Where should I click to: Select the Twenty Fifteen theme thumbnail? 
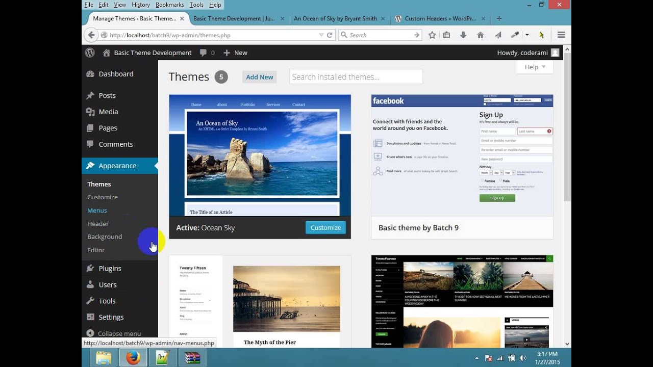point(260,301)
